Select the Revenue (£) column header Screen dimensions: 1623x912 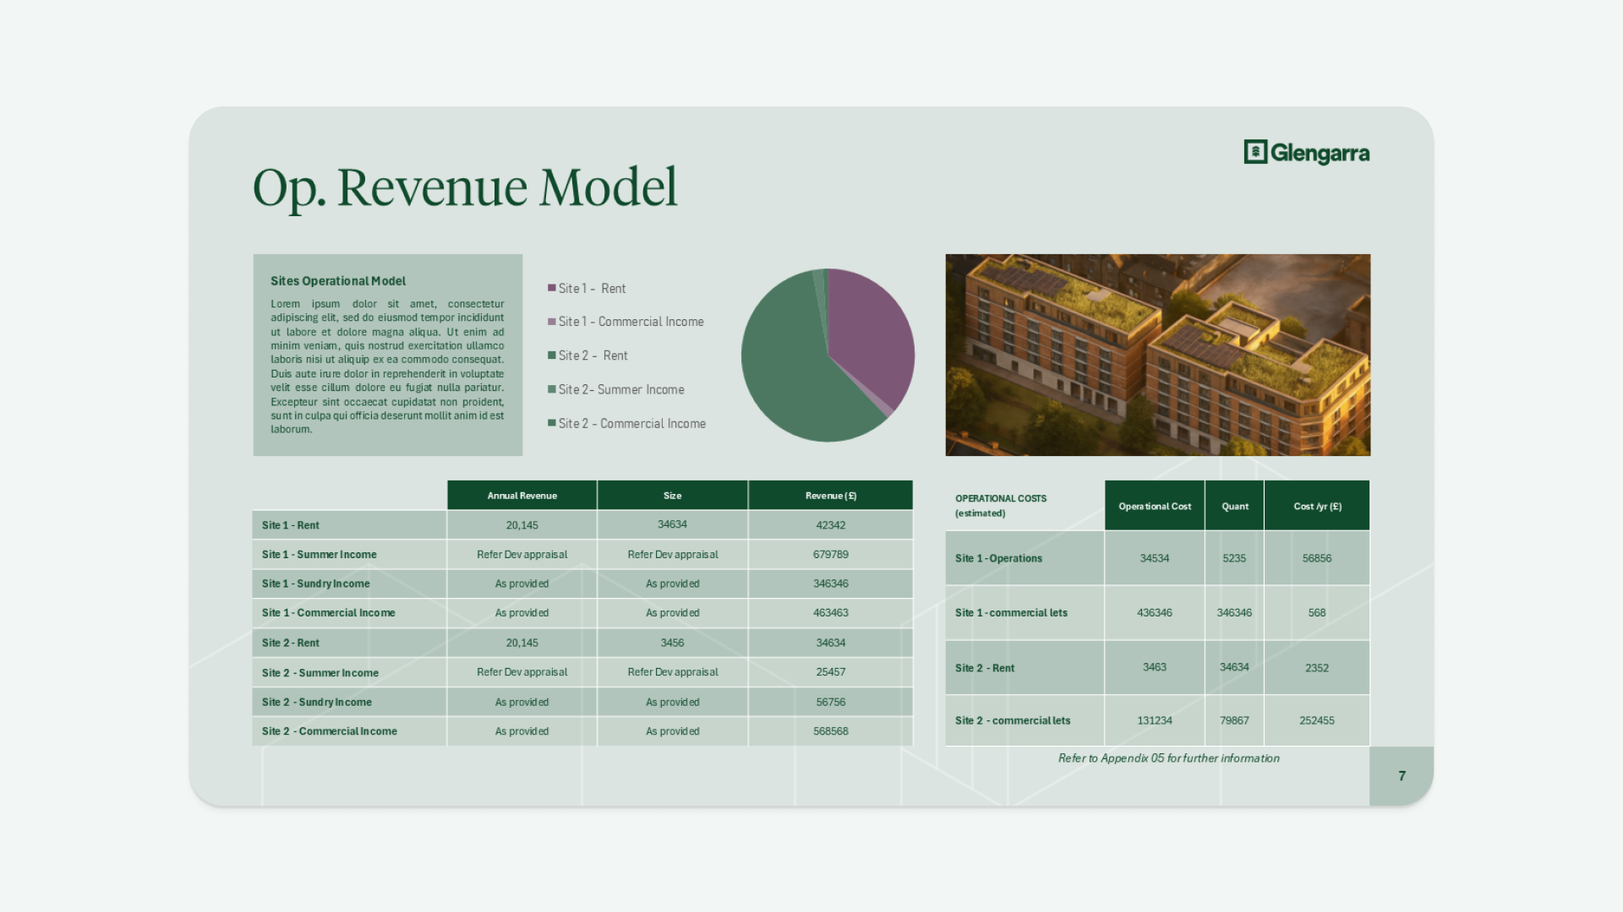tap(830, 496)
